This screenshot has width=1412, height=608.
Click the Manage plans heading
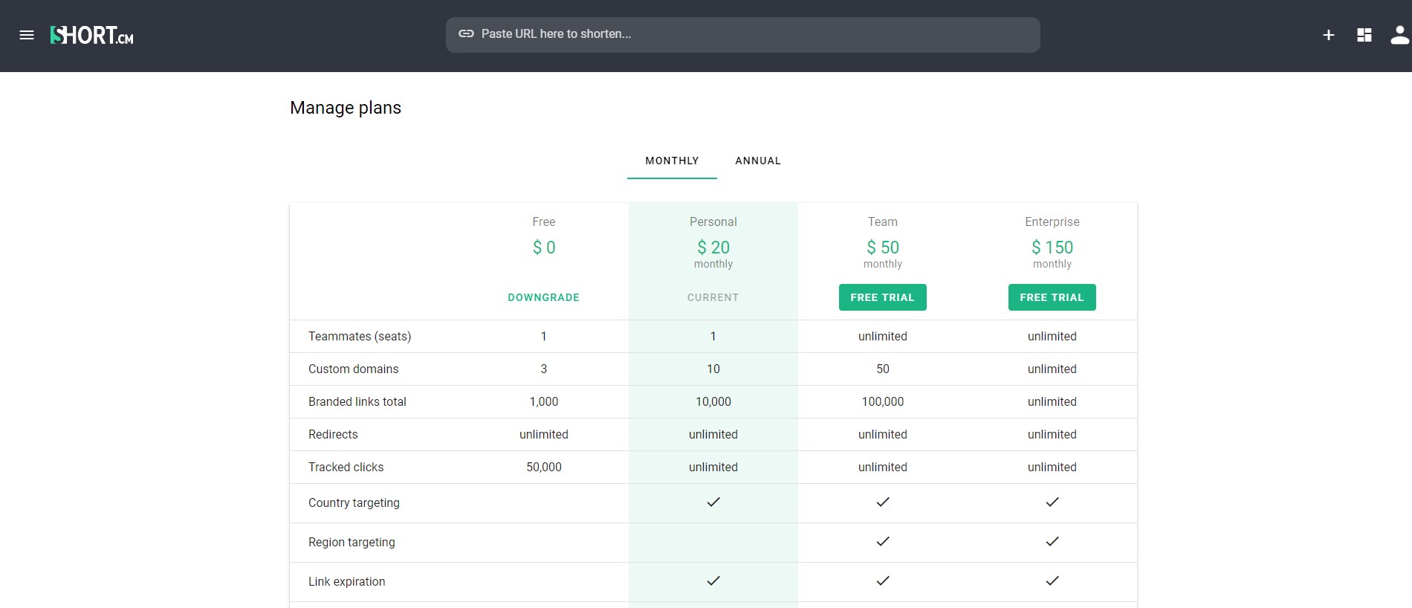pos(346,108)
